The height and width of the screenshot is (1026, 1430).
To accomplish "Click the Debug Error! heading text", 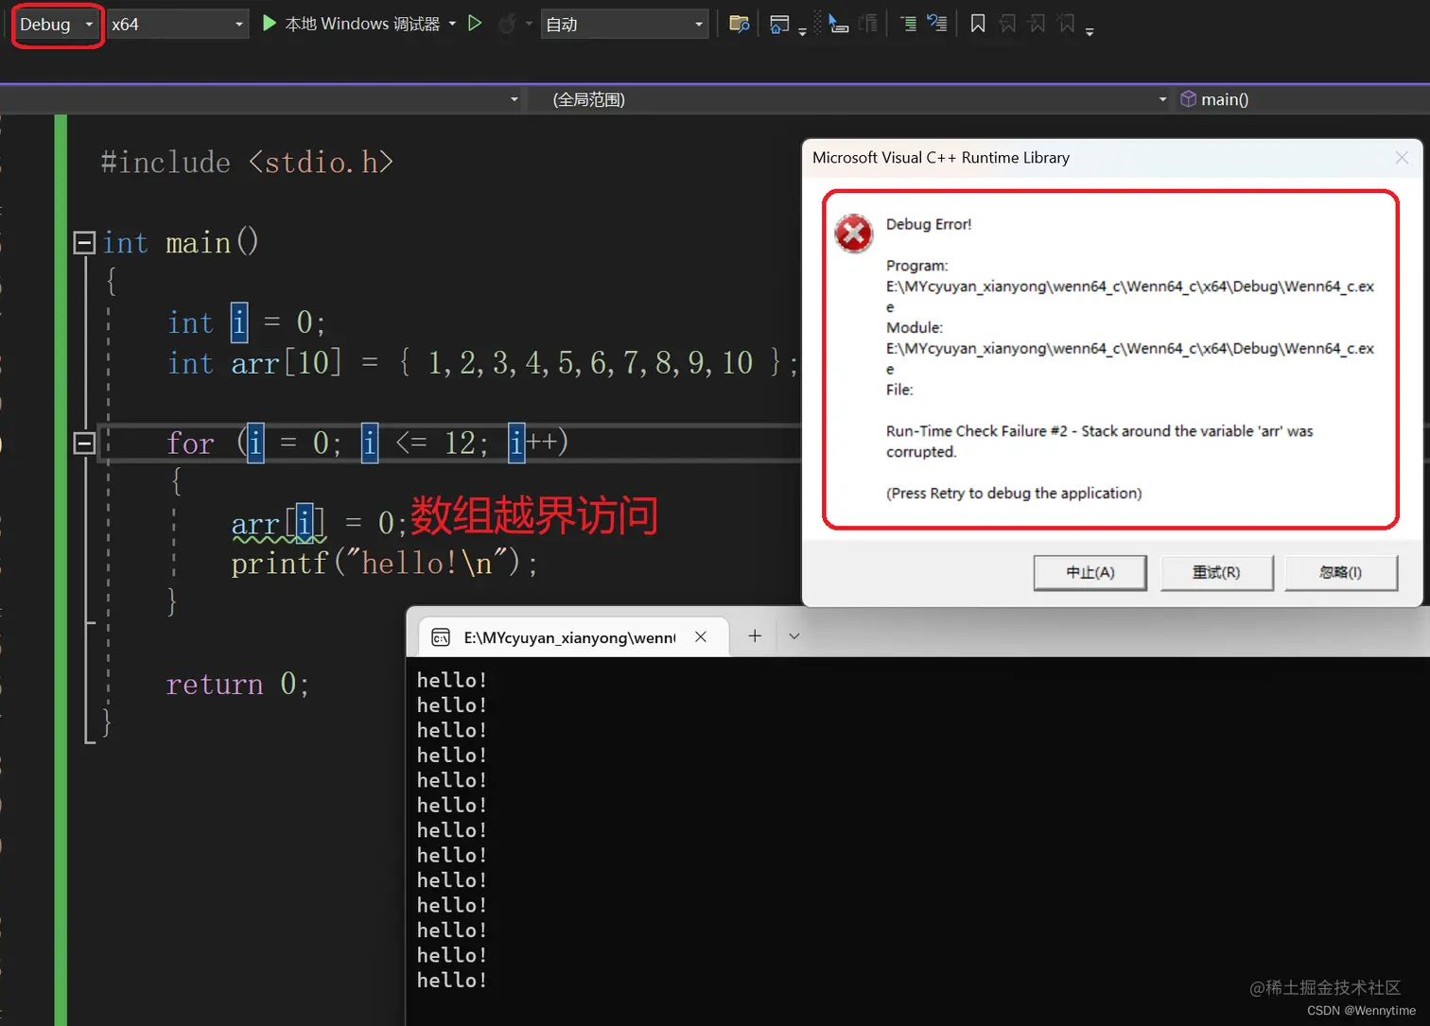I will [x=929, y=224].
